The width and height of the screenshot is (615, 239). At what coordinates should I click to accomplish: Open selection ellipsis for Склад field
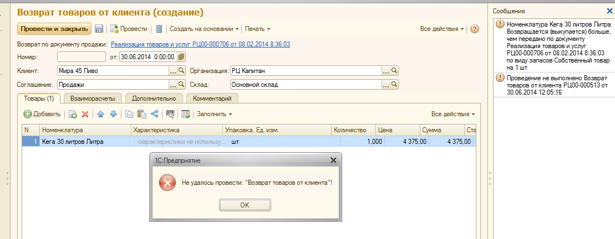pos(386,84)
